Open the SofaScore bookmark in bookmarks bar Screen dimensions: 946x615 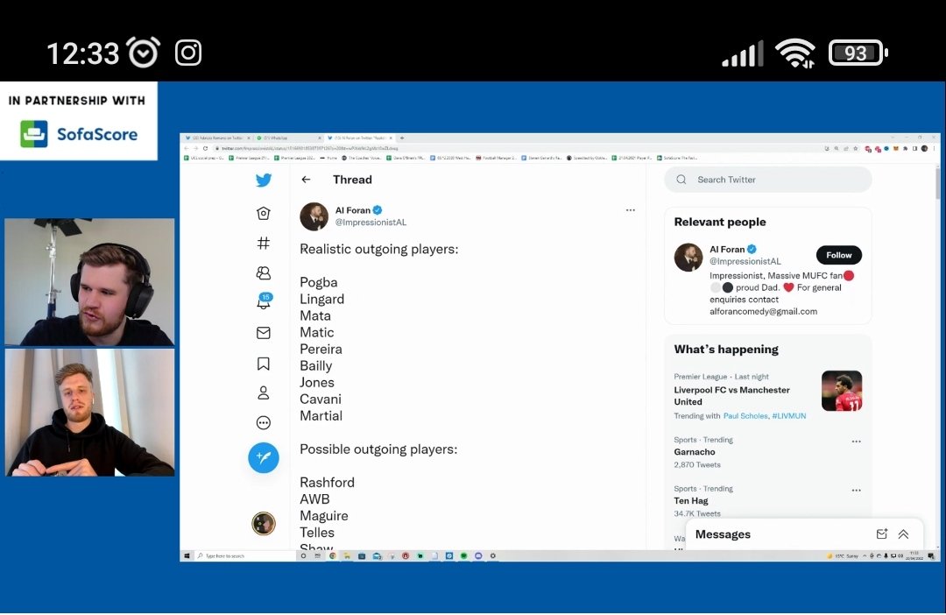click(x=677, y=158)
